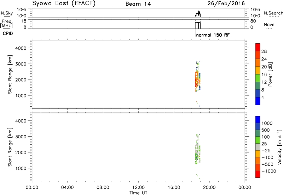
Task: Click the Velocity colorbar segment between 100 and 500
Action: (x=258, y=133)
